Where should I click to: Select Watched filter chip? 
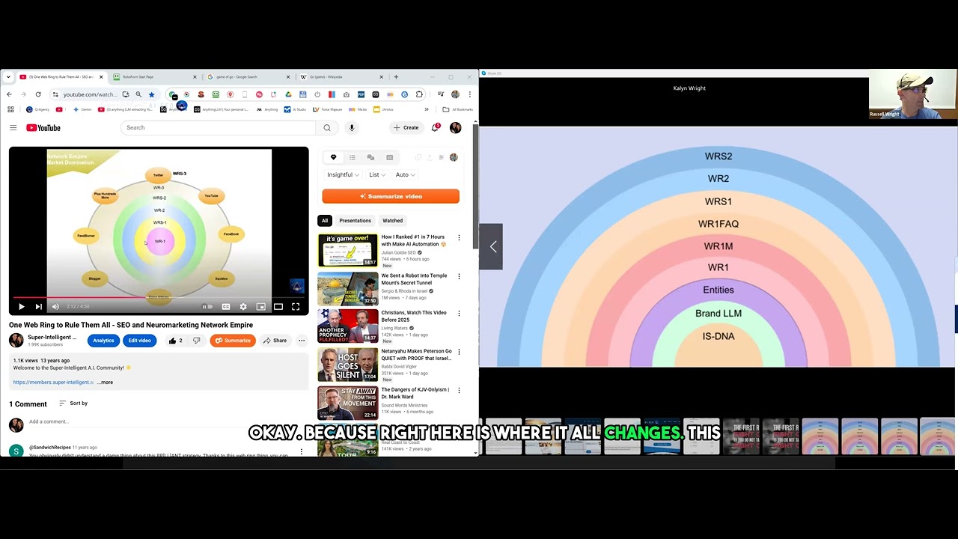click(x=392, y=221)
